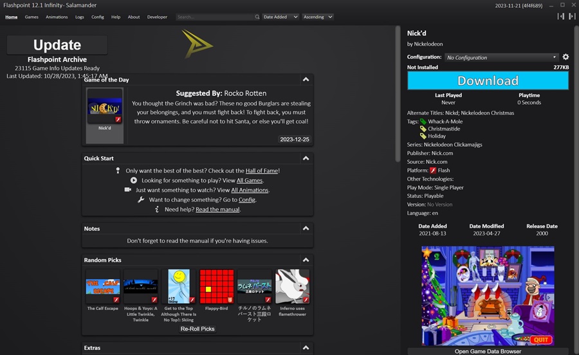Follow the All Games link
This screenshot has height=355, width=579.
click(250, 181)
